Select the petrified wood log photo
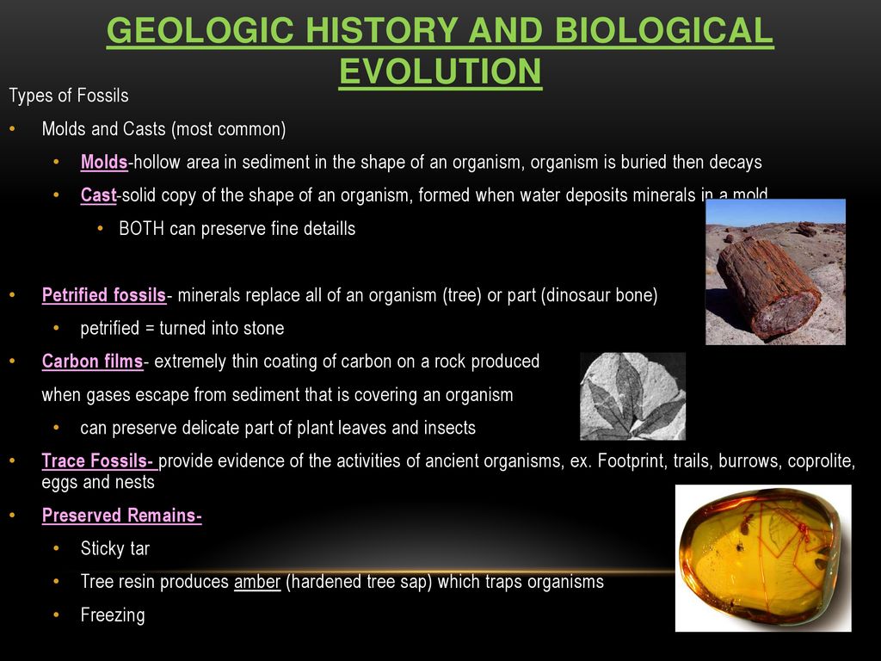The height and width of the screenshot is (661, 881). coord(775,272)
